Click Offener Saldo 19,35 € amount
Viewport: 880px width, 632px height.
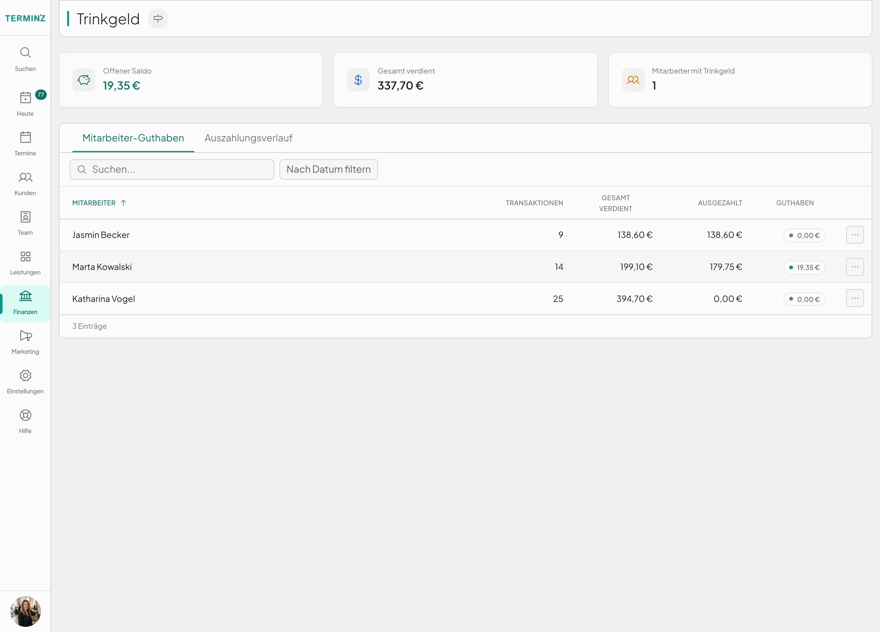pos(122,85)
